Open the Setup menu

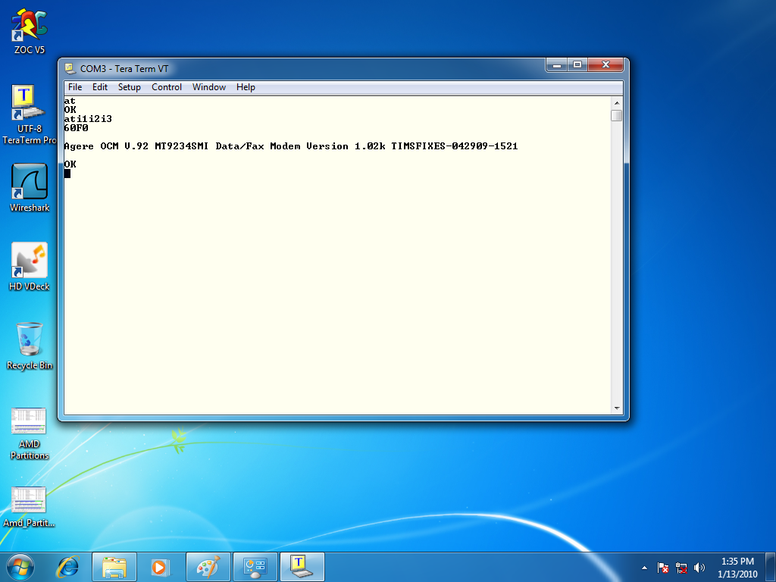[x=129, y=87]
